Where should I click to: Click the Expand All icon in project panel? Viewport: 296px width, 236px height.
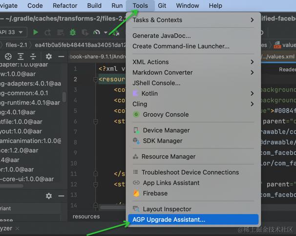click(21, 56)
